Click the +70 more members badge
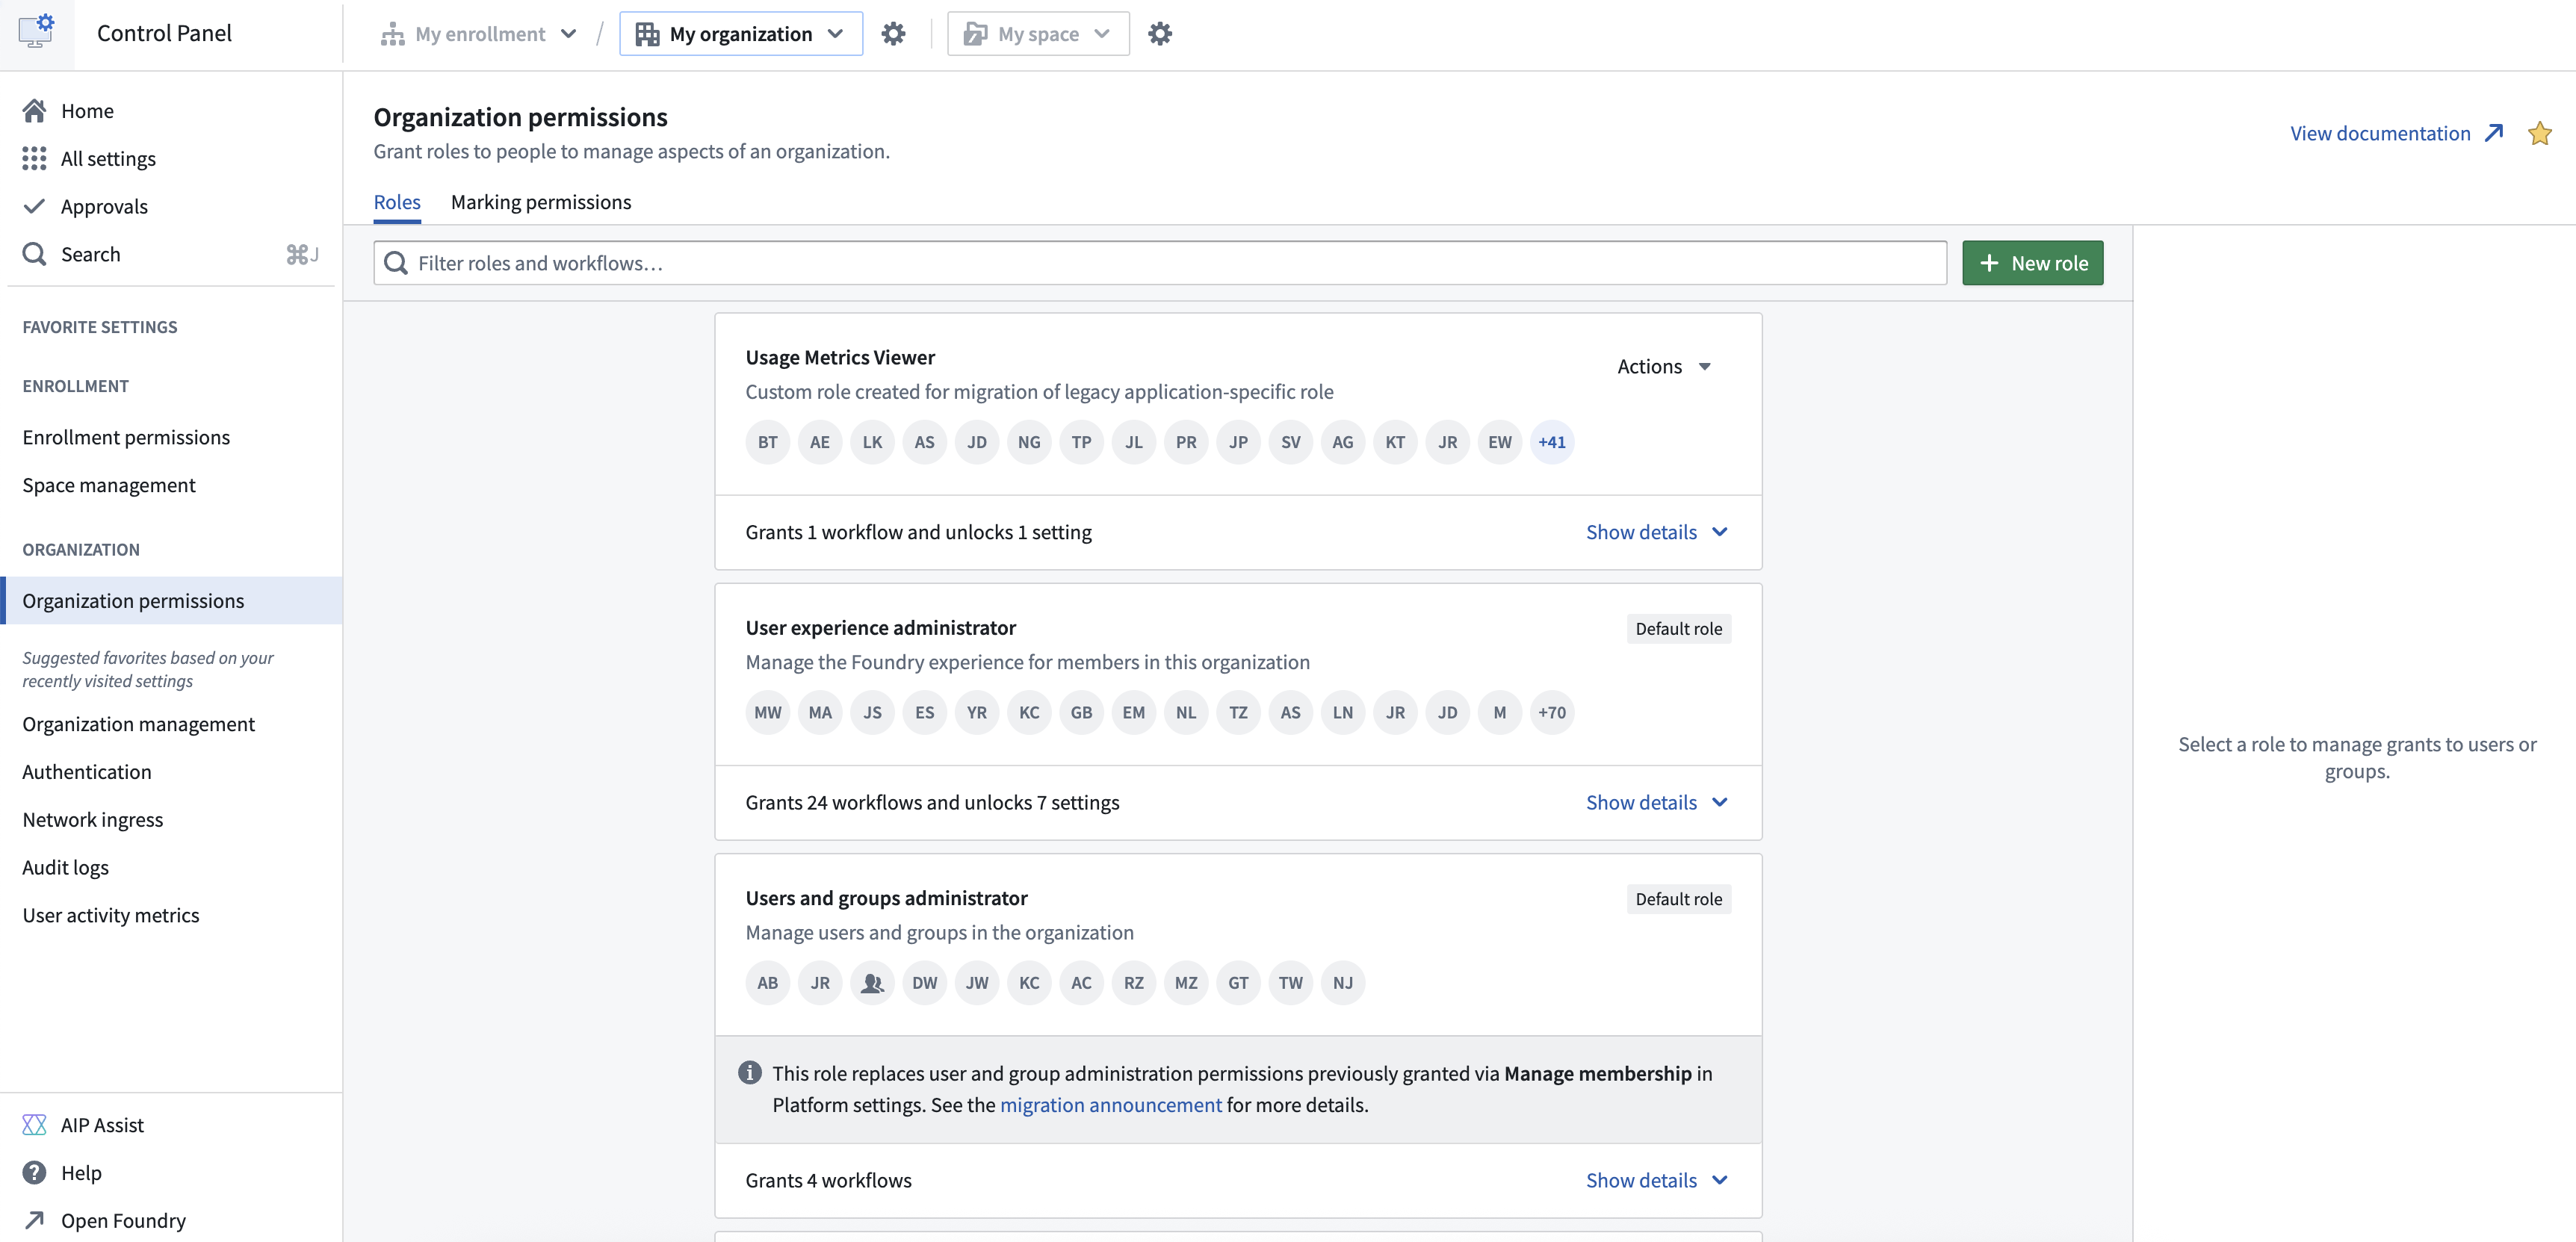This screenshot has width=2576, height=1242. click(x=1552, y=713)
